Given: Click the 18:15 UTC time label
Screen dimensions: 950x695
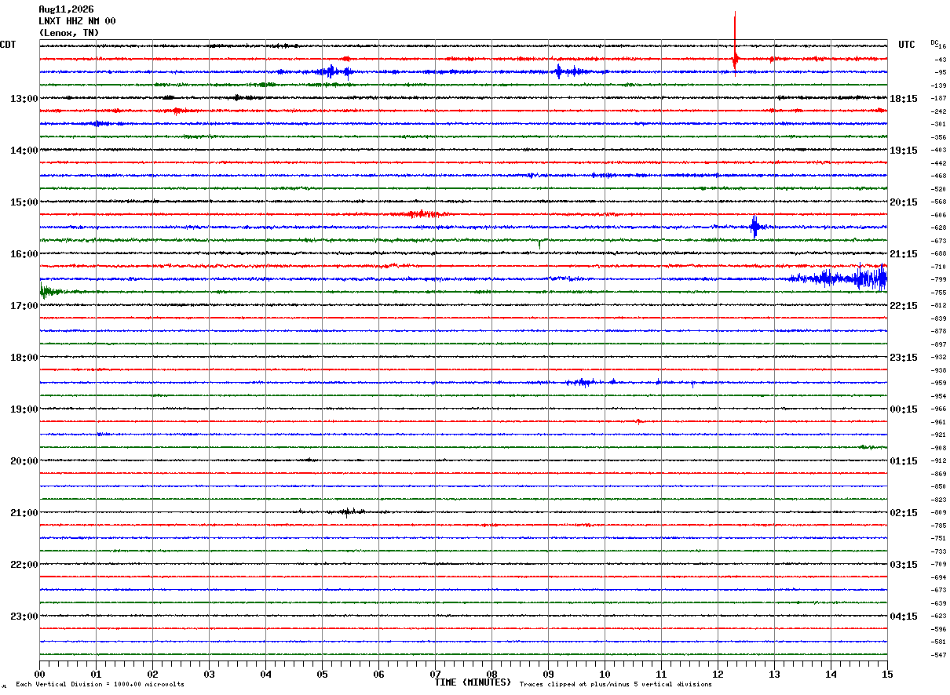Looking at the screenshot, I should 904,99.
